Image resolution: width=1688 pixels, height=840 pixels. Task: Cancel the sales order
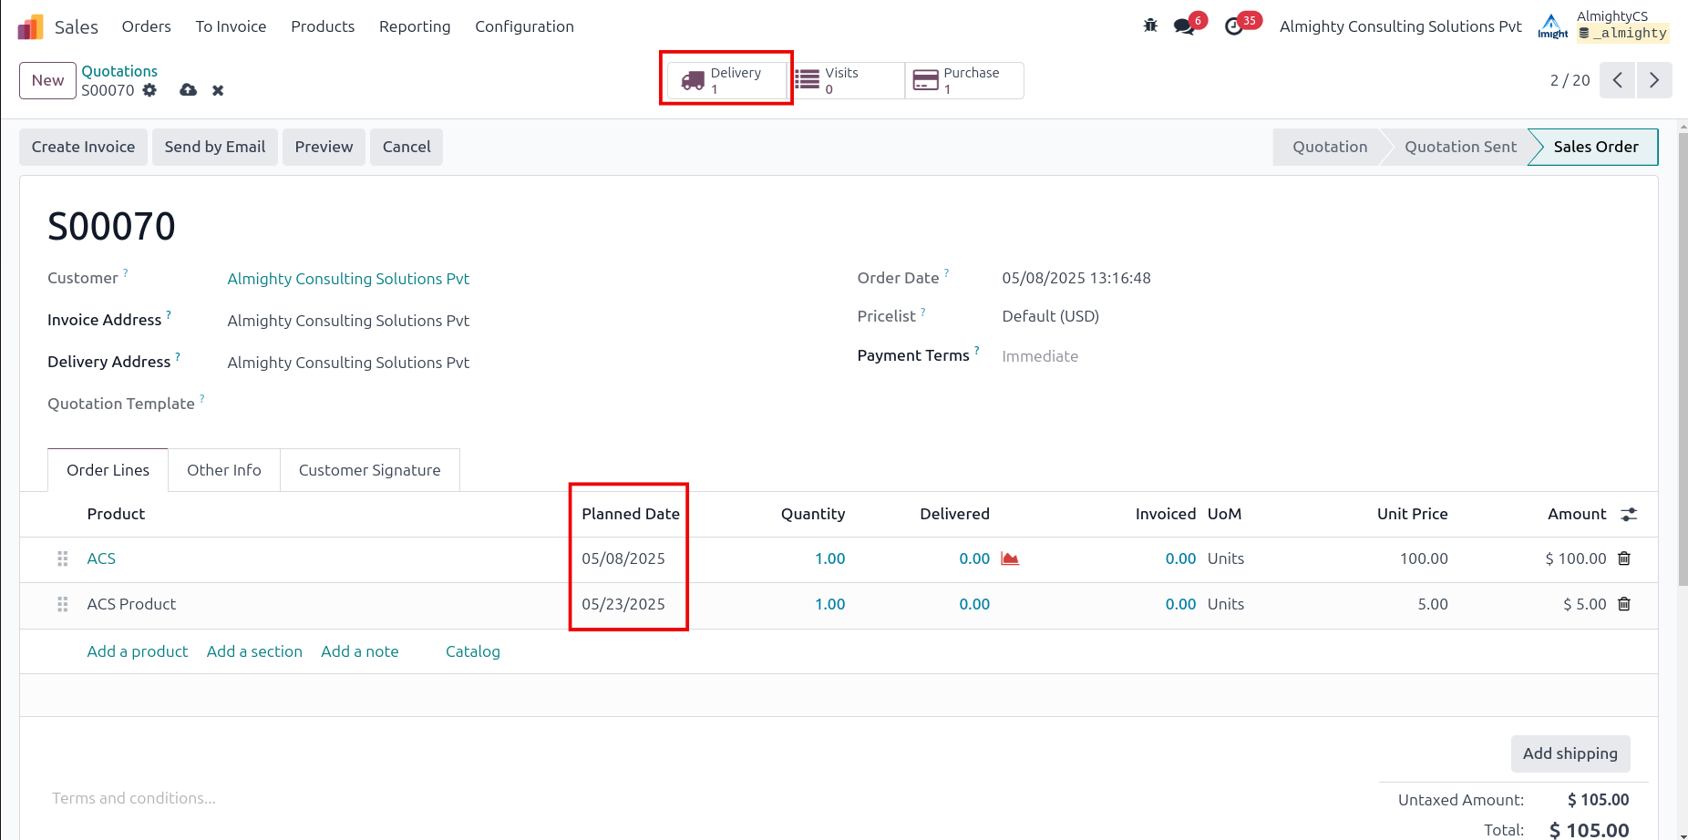pos(407,147)
